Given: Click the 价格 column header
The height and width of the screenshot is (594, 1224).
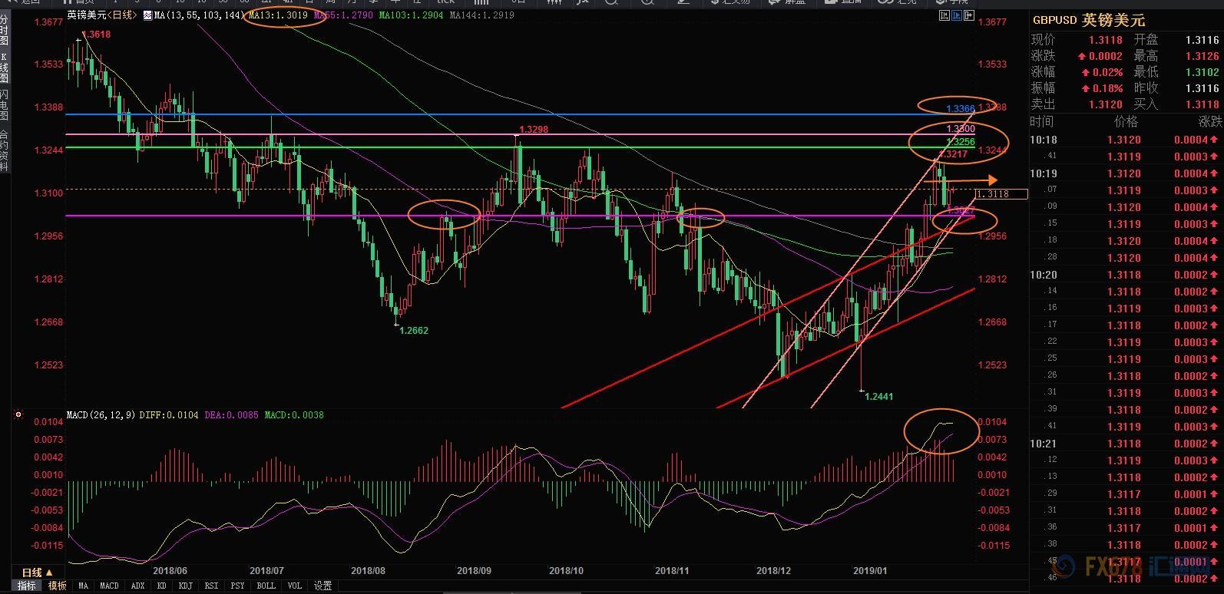Looking at the screenshot, I should point(1126,122).
